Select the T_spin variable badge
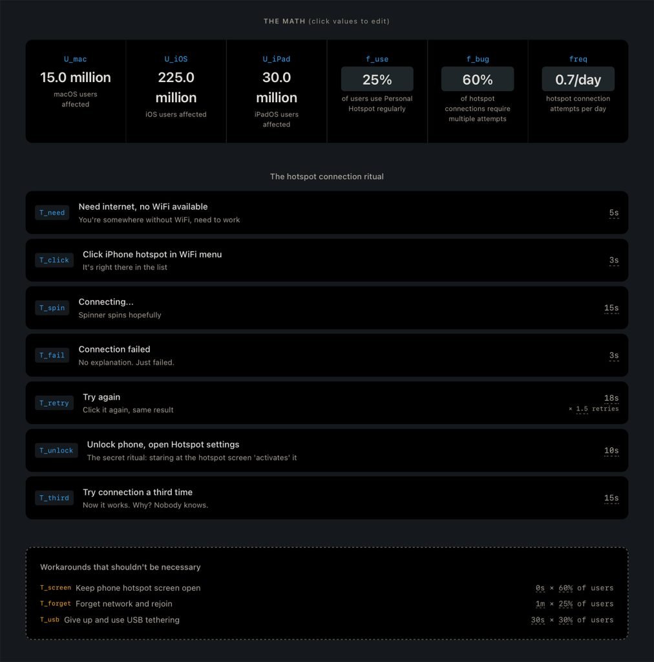Screen dimensions: 654x662 point(52,308)
